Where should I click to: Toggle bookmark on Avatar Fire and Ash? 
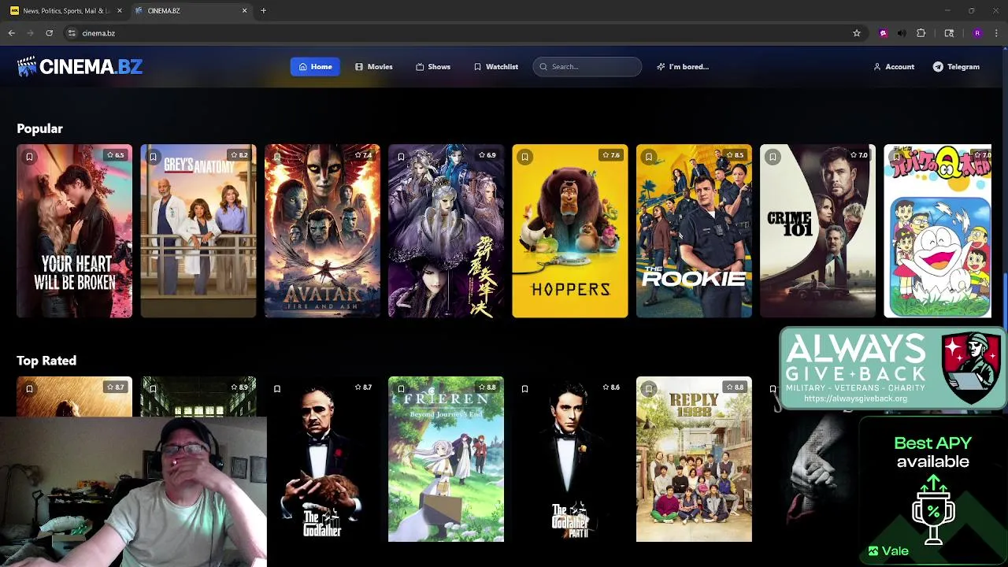(x=277, y=157)
